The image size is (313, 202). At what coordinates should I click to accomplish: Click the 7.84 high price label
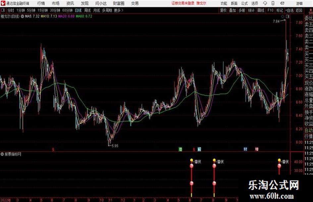tap(276, 22)
